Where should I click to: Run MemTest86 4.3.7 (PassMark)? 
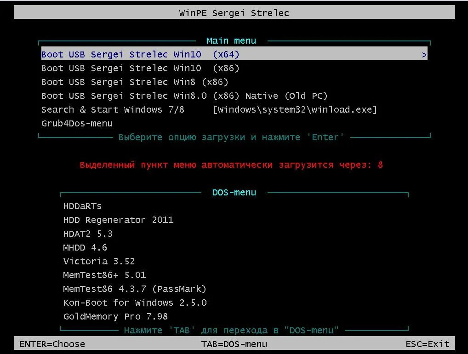point(135,289)
